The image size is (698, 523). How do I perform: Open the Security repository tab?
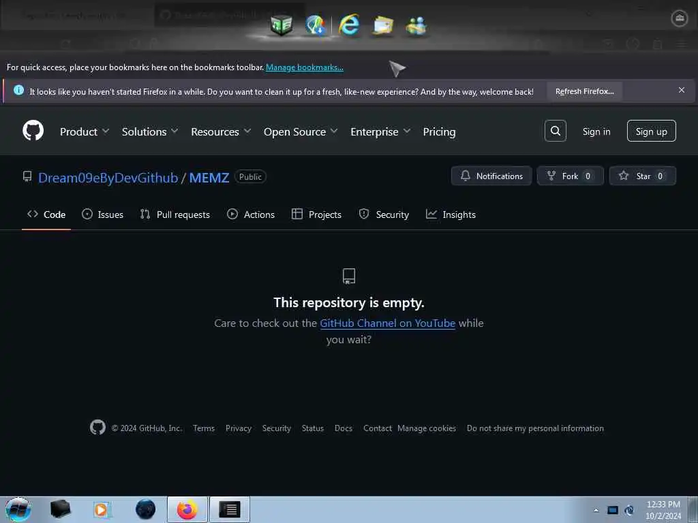tap(384, 215)
